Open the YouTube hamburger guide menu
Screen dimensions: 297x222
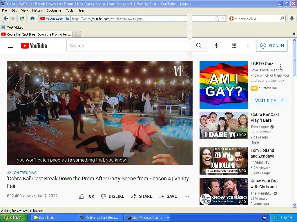click(x=10, y=46)
